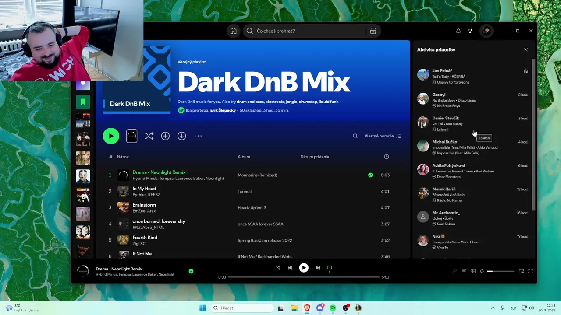The image size is (561, 315).
Task: Sort by Dátum pridania column header
Action: 315,157
